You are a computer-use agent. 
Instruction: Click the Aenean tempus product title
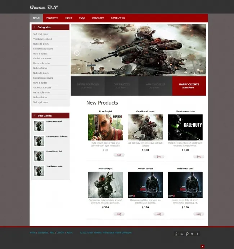(x=145, y=169)
